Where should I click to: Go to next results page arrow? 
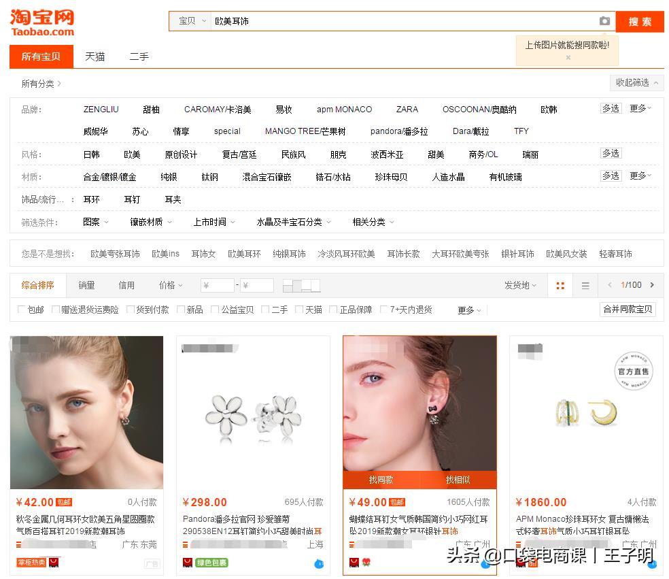(652, 285)
